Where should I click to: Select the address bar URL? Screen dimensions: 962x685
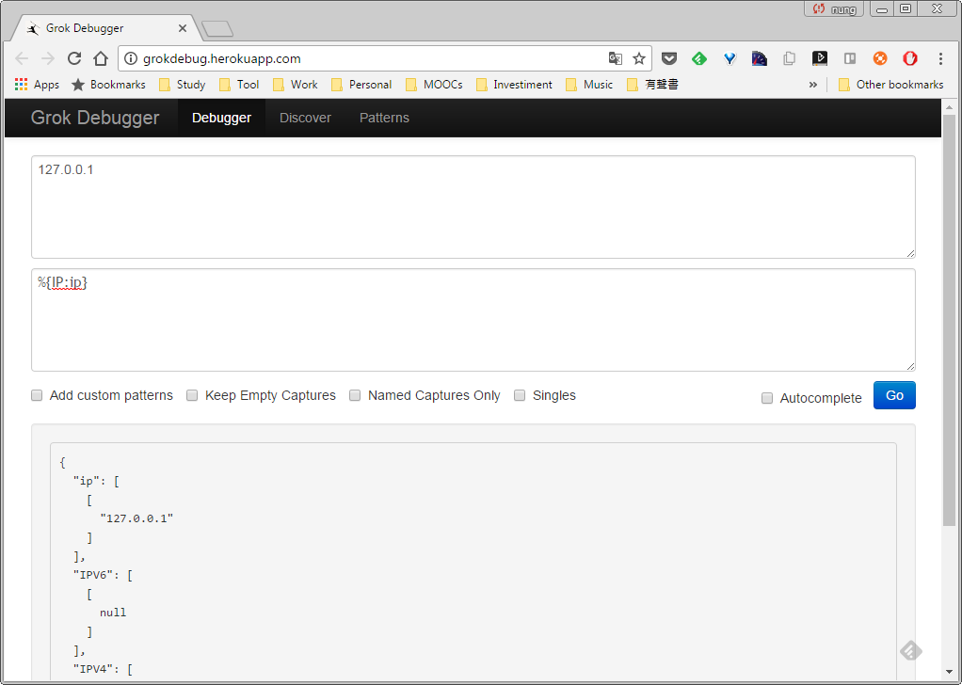221,59
